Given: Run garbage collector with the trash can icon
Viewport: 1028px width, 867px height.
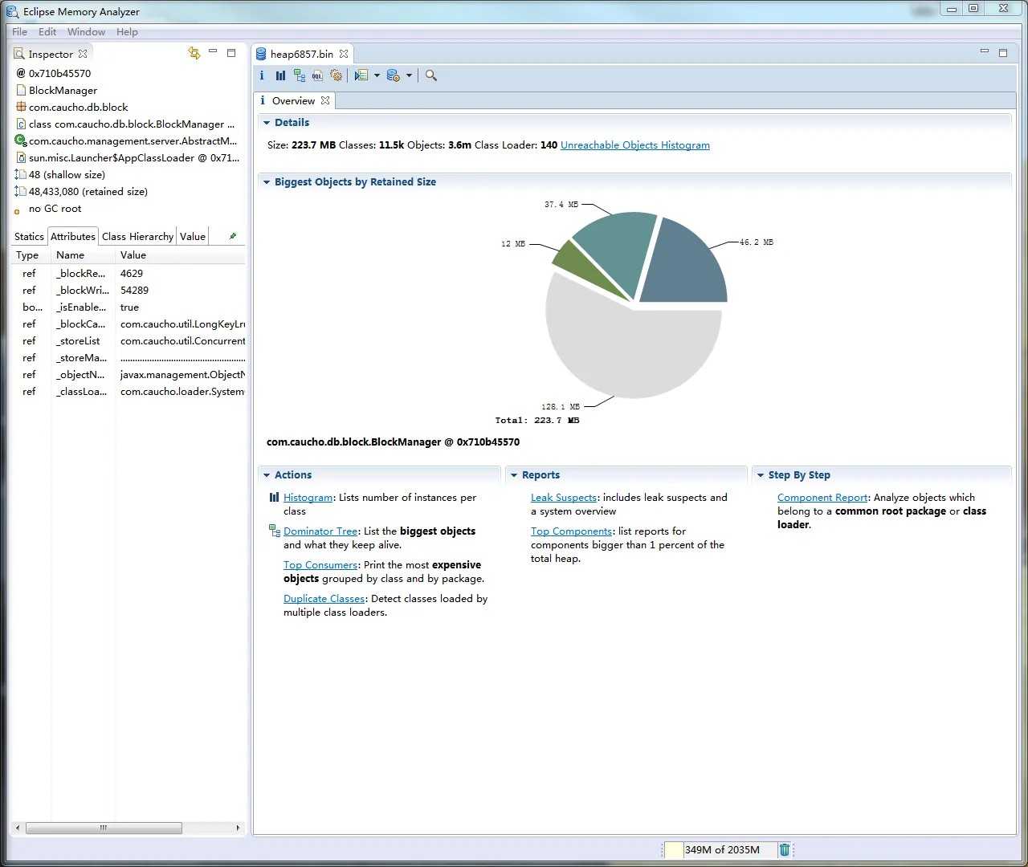Looking at the screenshot, I should 785,849.
